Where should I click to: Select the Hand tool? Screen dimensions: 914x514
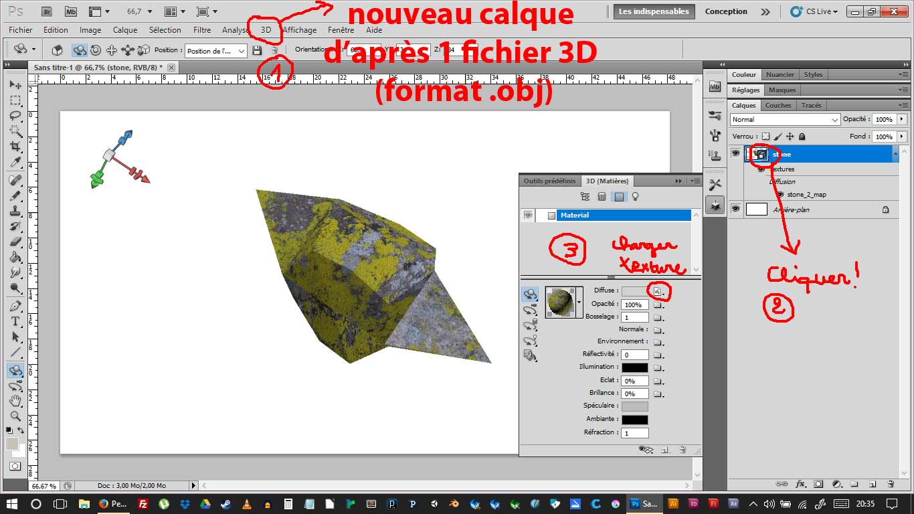pyautogui.click(x=15, y=400)
